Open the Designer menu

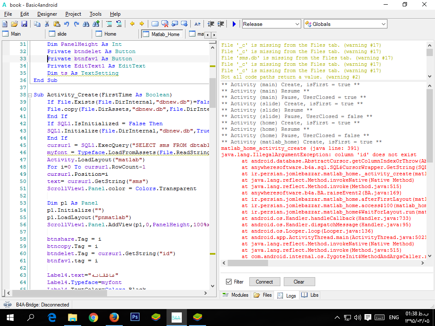47,14
